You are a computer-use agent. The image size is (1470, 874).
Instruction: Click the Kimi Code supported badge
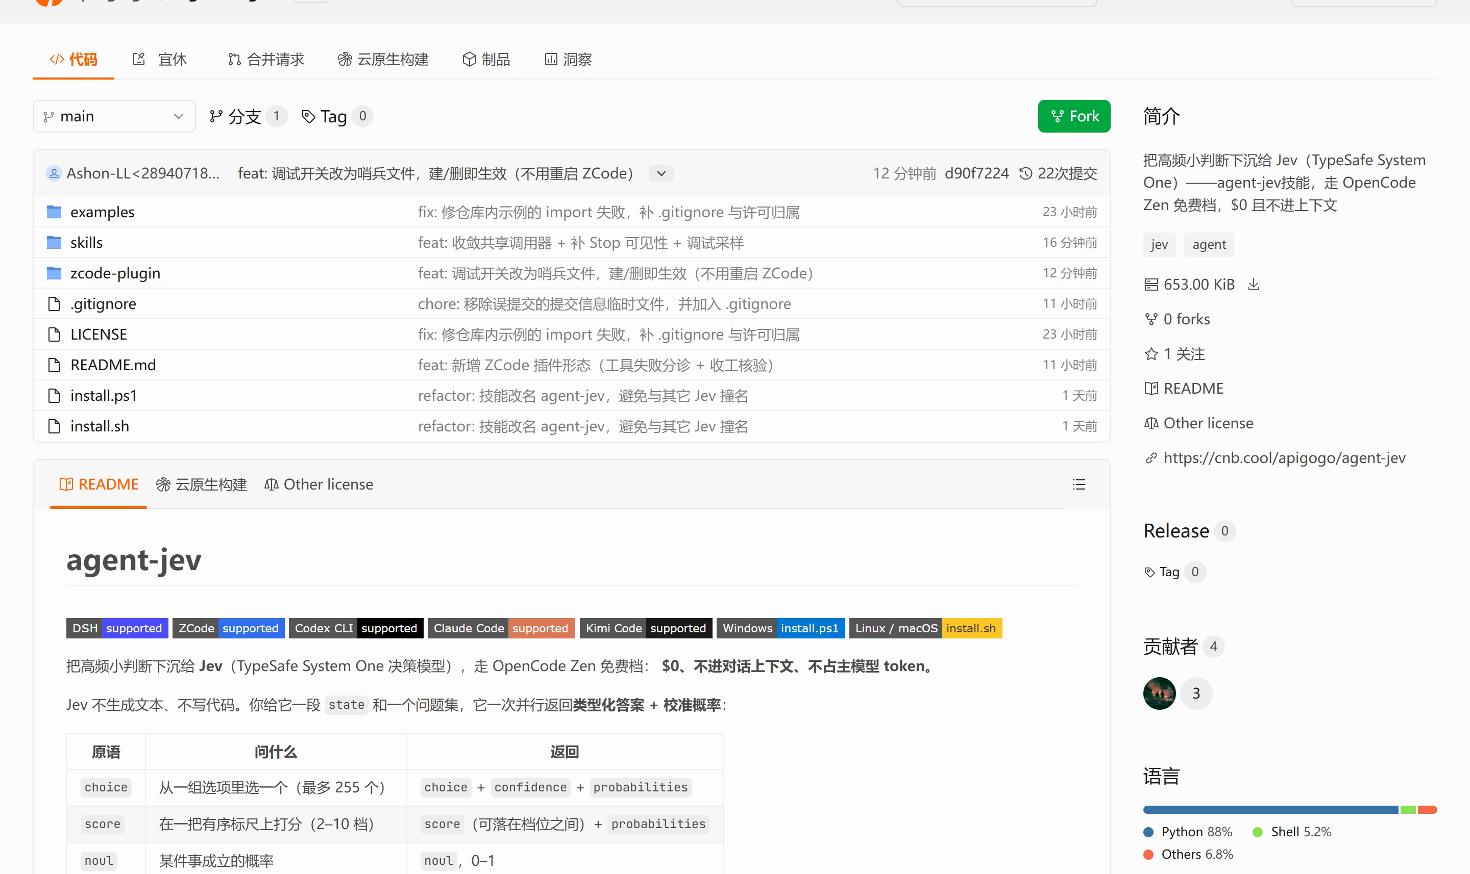[646, 628]
